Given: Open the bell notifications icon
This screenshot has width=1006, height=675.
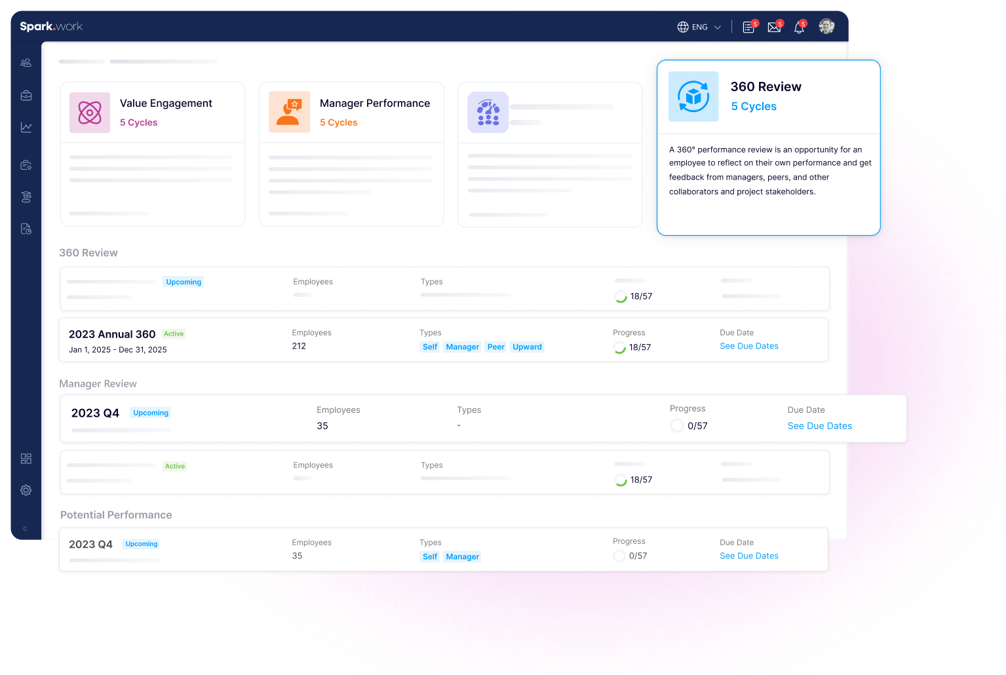Looking at the screenshot, I should tap(800, 27).
